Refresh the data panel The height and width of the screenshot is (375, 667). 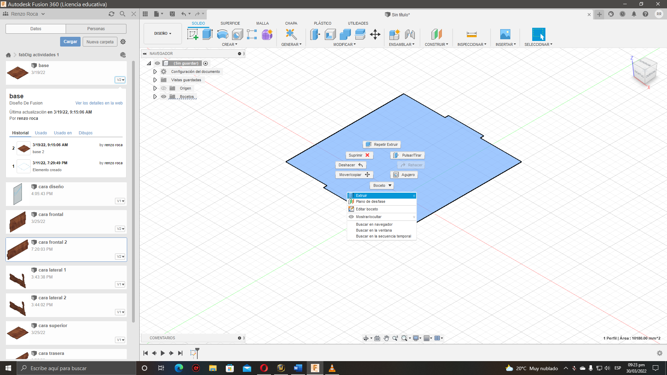[x=112, y=14]
